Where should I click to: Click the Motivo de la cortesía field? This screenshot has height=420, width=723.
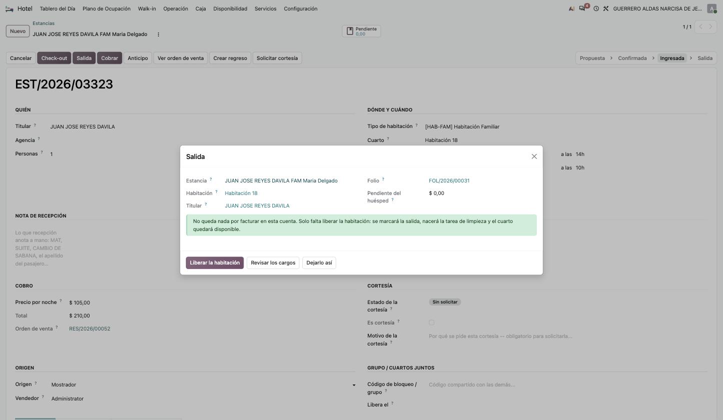click(x=500, y=336)
